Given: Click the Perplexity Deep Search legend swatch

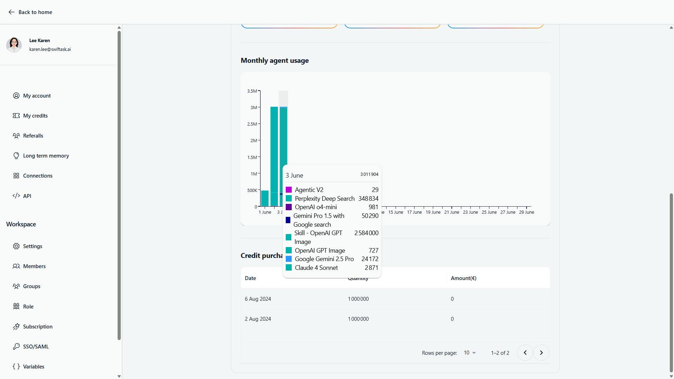Looking at the screenshot, I should [x=289, y=199].
